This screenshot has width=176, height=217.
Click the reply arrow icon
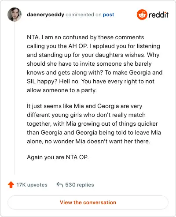coord(60,184)
